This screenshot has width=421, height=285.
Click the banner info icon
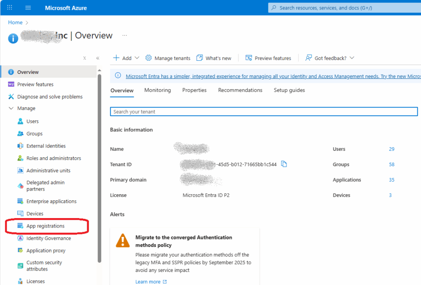pos(118,76)
